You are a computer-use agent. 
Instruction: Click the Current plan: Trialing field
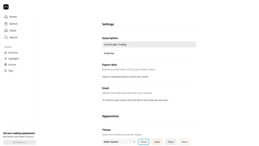pyautogui.click(x=149, y=44)
